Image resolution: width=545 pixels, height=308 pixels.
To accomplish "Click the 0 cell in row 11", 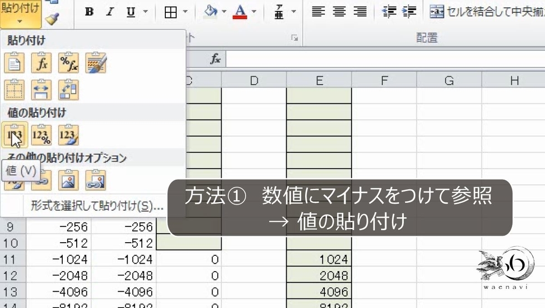I will pyautogui.click(x=189, y=259).
